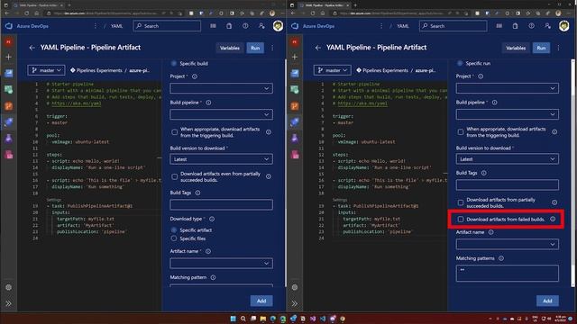Open Azure DevOps home logo in right window

295,26
